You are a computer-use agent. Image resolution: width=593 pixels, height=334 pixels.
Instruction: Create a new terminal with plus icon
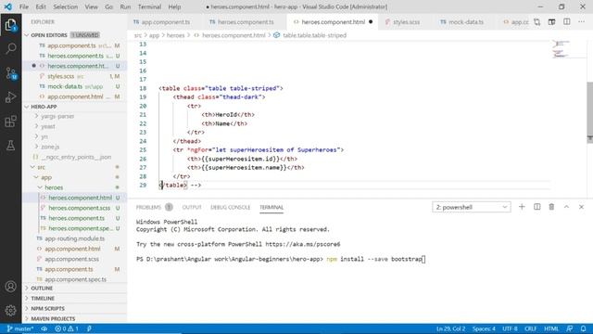(522, 207)
